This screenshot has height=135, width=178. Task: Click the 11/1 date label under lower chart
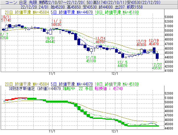point(52,131)
